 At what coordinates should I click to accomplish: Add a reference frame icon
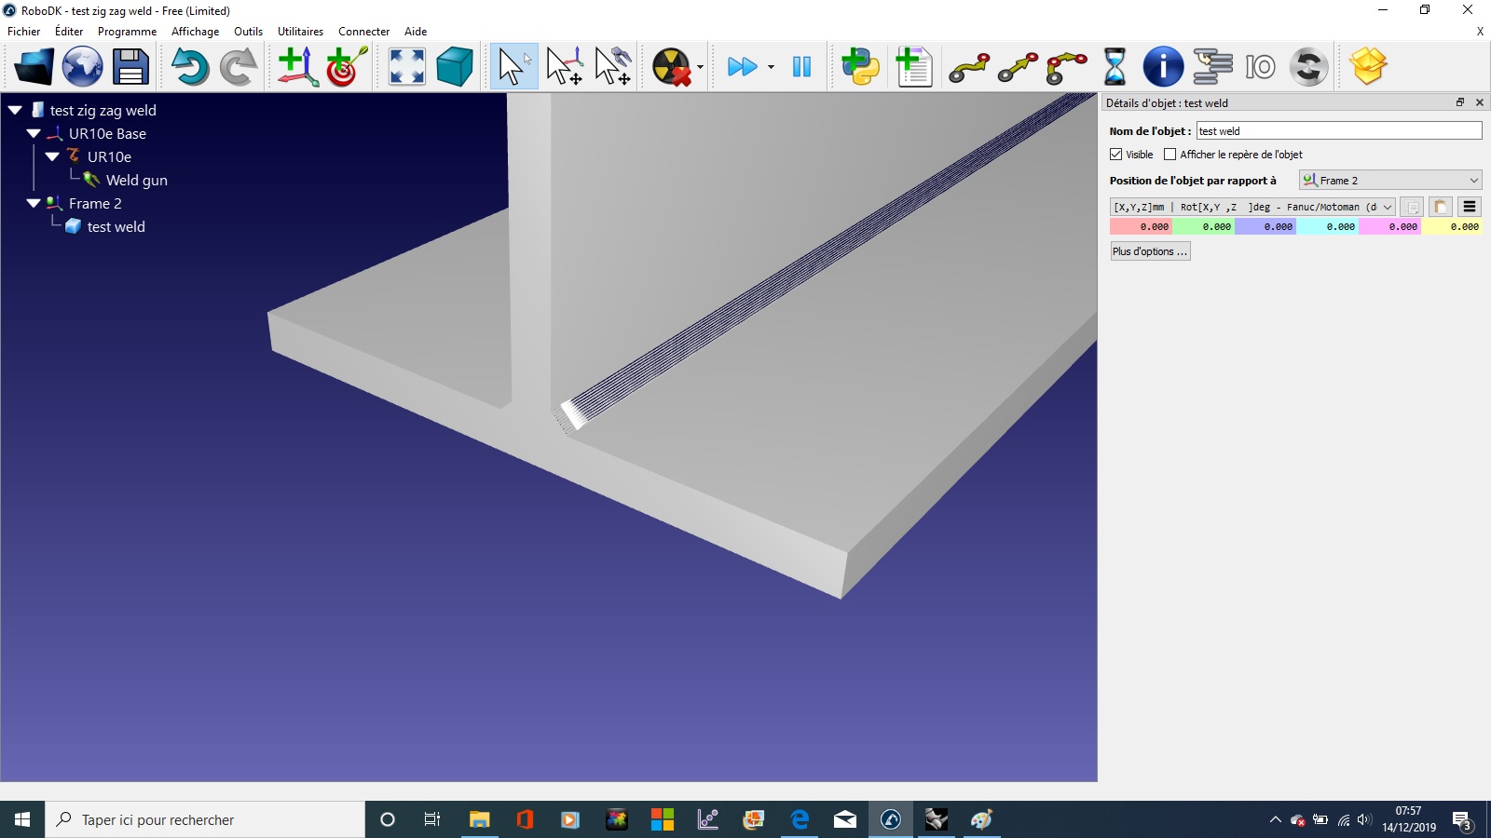(297, 66)
